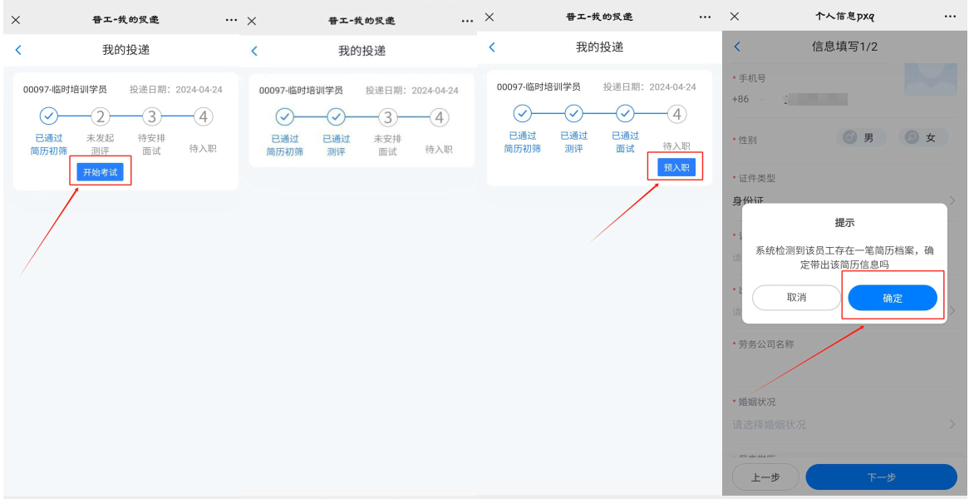Click step 3 circle above 未安排面试
The height and width of the screenshot is (499, 969).
click(387, 117)
